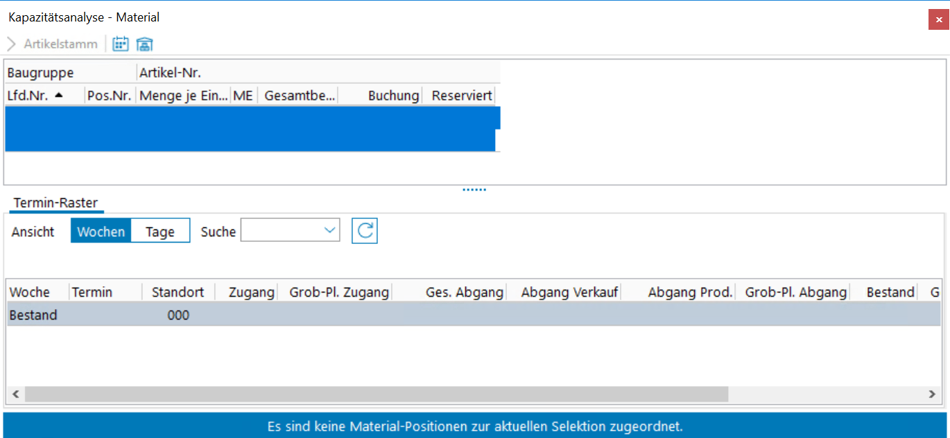Click the Lfd.Nr. sort arrow indicator
This screenshot has width=950, height=438.
coord(58,96)
